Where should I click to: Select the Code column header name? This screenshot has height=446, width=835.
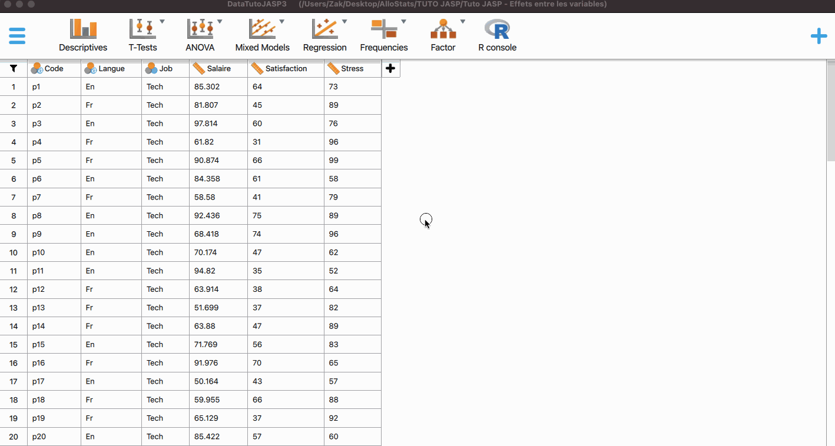click(x=54, y=69)
